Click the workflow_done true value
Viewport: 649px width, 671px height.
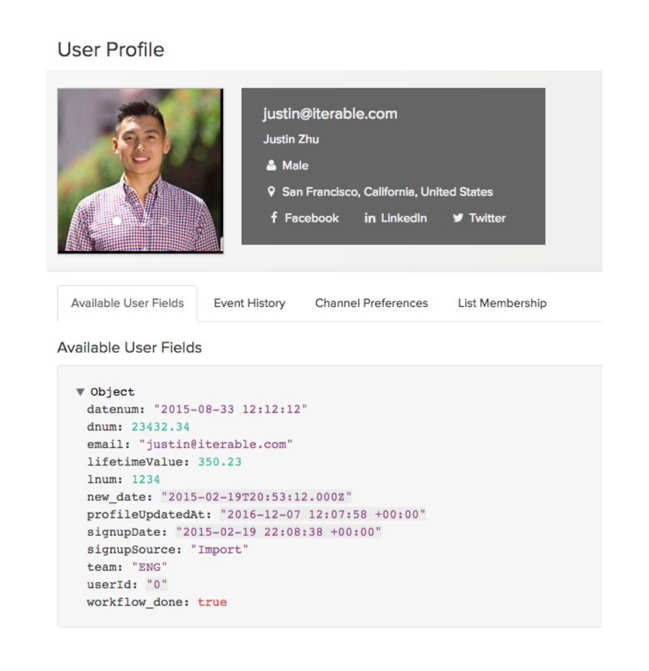212,602
